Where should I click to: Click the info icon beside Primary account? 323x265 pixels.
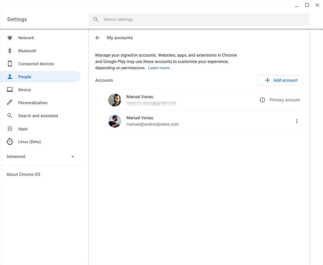coord(262,100)
